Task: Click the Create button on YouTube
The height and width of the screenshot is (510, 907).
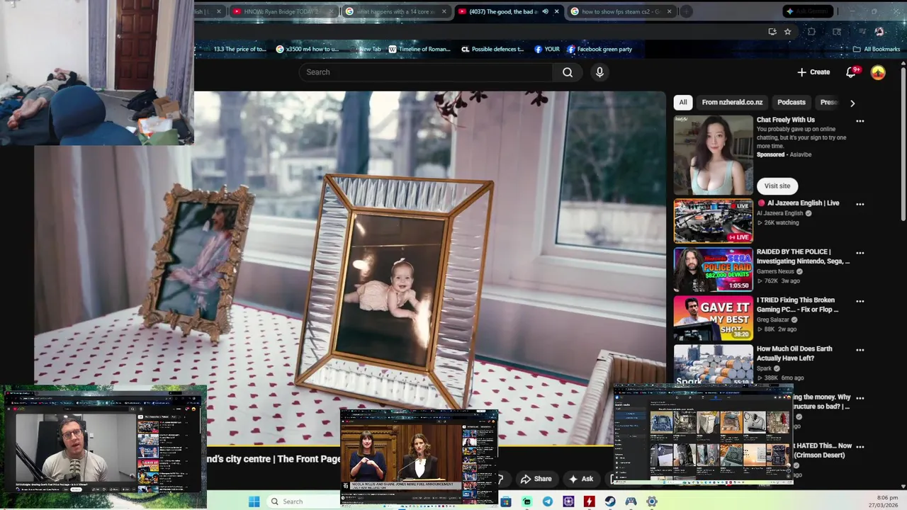Action: [813, 72]
